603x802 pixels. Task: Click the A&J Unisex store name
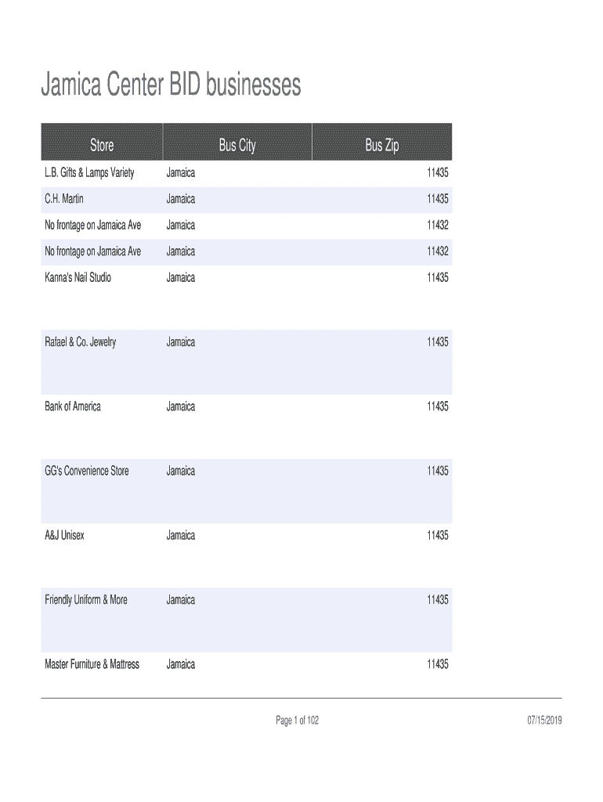[x=64, y=536]
